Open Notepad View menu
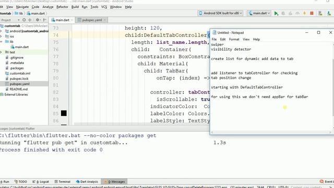This screenshot has width=334, height=188. pos(246,39)
